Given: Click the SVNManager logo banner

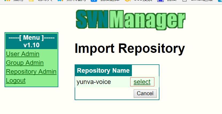Looking at the screenshot, I should [131, 20].
